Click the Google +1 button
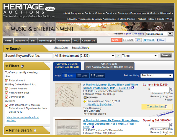Viewport: 177px width, 137px height. pyautogui.click(x=138, y=40)
